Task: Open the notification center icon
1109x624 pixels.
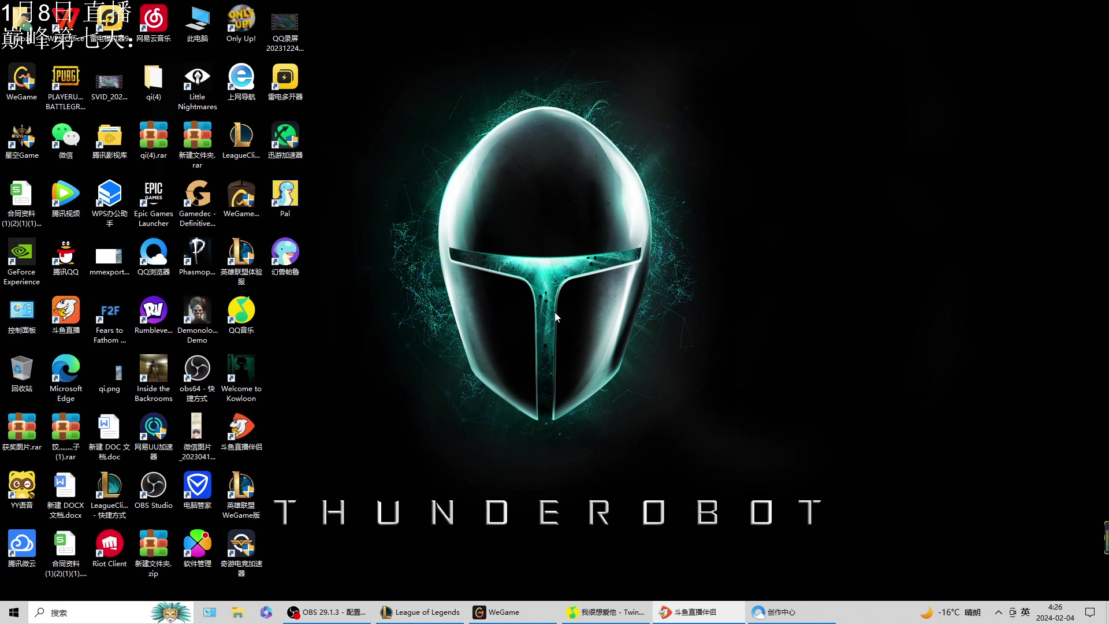Action: (1090, 612)
